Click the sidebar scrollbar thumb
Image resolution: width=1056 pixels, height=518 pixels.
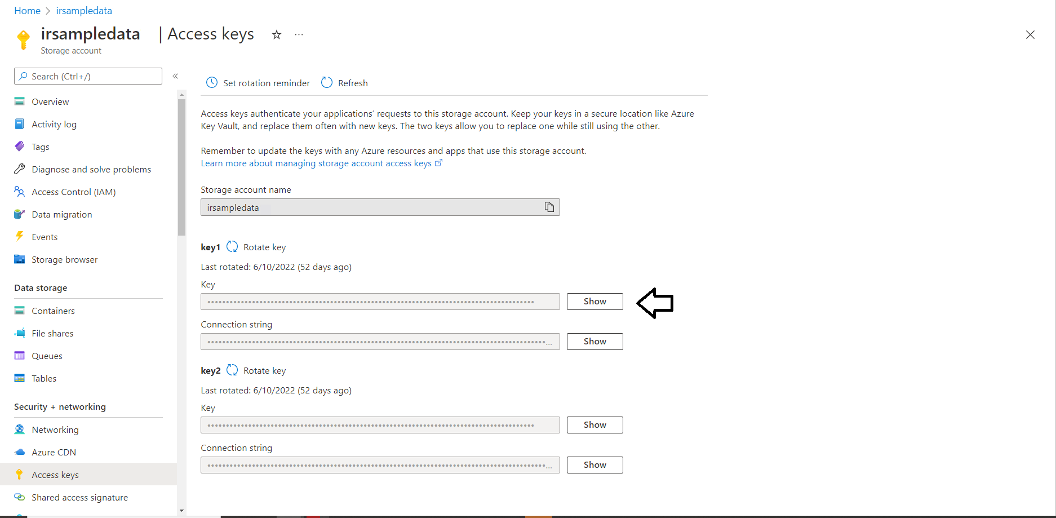181,167
